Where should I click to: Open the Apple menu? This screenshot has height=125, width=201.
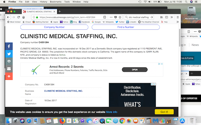pos(4,2)
